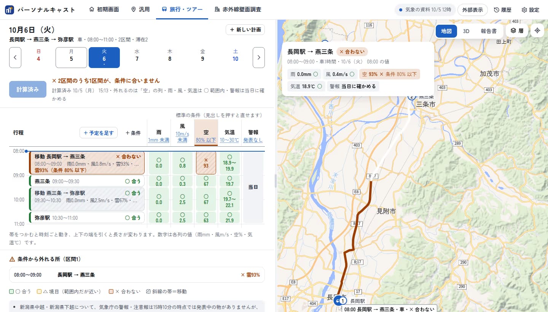Select Friday 9 in the date strip
Screen dimensions: 548x312
(x=202, y=57)
